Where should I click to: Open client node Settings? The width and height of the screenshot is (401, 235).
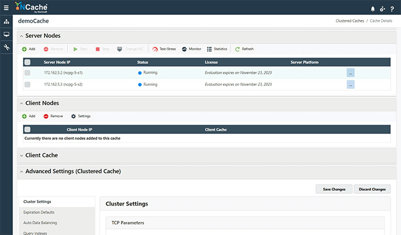80,116
